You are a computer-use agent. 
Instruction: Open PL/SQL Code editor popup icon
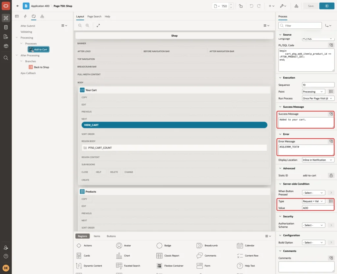click(x=331, y=45)
